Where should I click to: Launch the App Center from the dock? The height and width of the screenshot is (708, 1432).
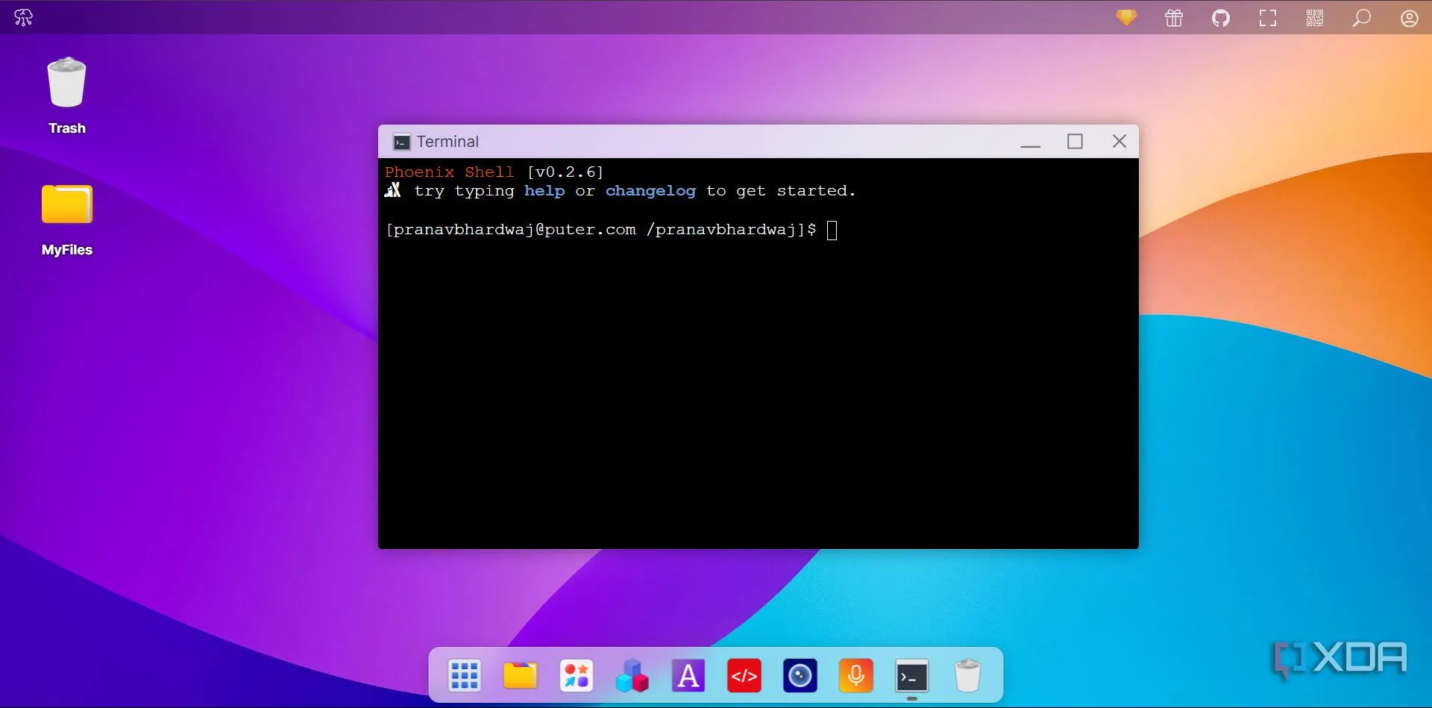coord(577,676)
